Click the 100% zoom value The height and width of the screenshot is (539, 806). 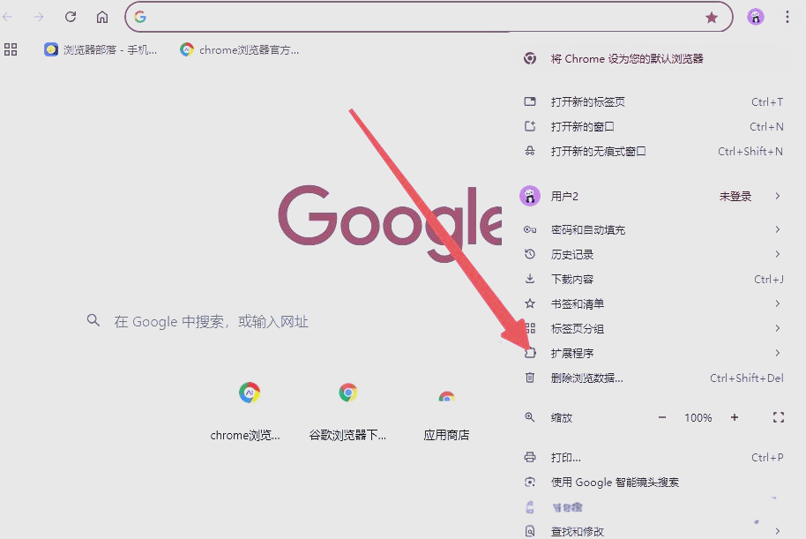coord(698,417)
